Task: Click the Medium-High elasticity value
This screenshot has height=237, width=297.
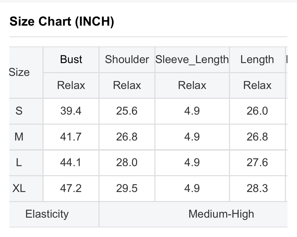Action: pos(221,214)
